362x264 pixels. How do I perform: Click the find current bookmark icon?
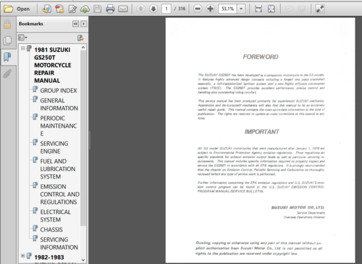click(x=80, y=38)
